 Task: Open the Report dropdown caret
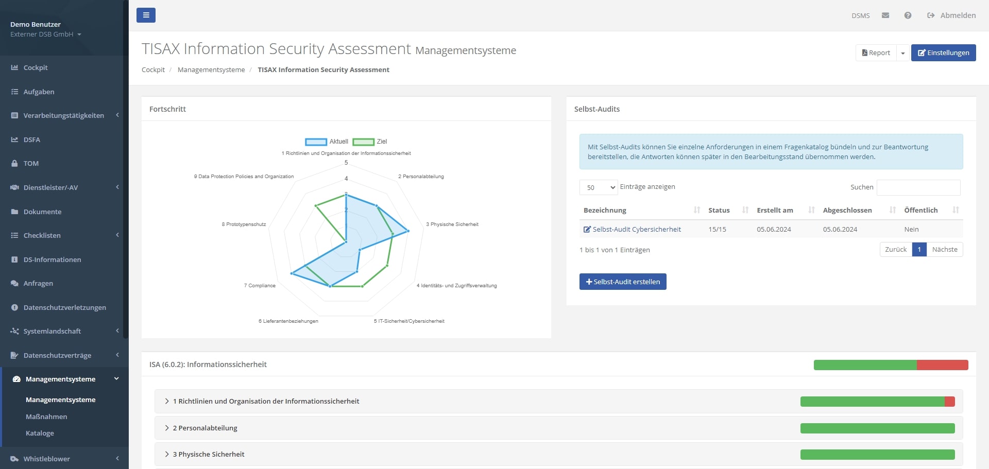pos(902,53)
